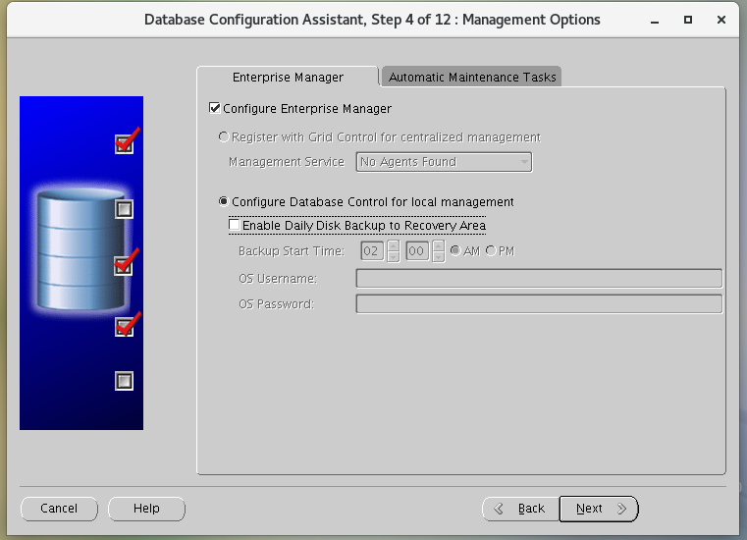Screen dimensions: 747x540
Task: Open Help for this step
Action: [146, 509]
